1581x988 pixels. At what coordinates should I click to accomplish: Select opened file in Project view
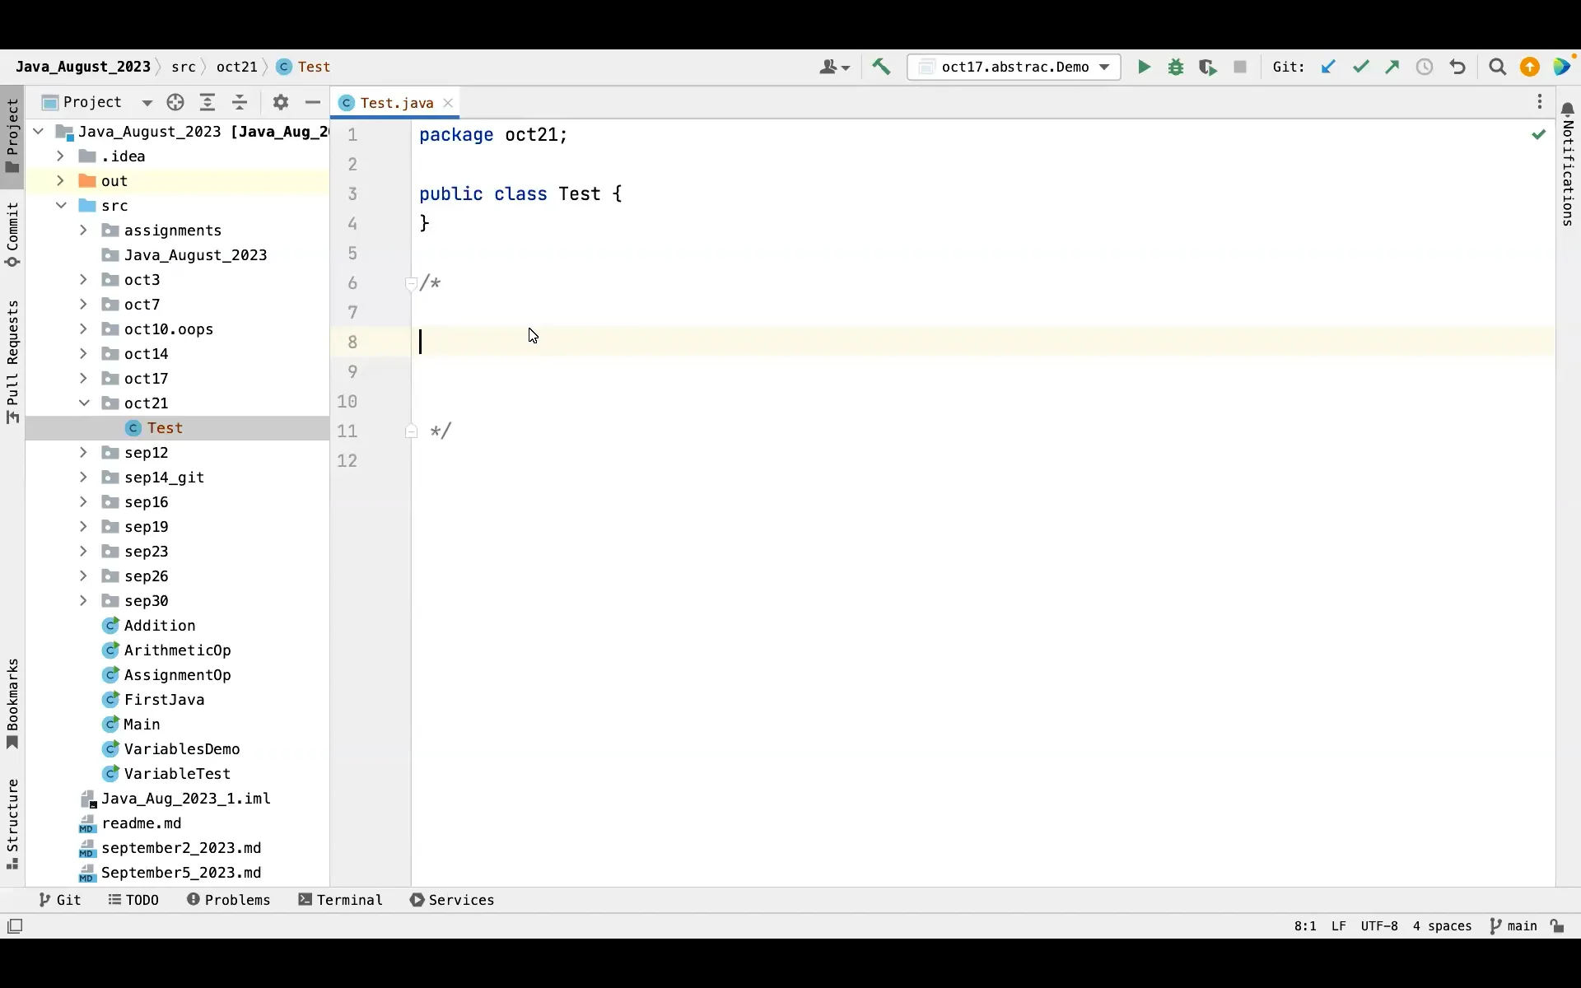click(x=175, y=102)
